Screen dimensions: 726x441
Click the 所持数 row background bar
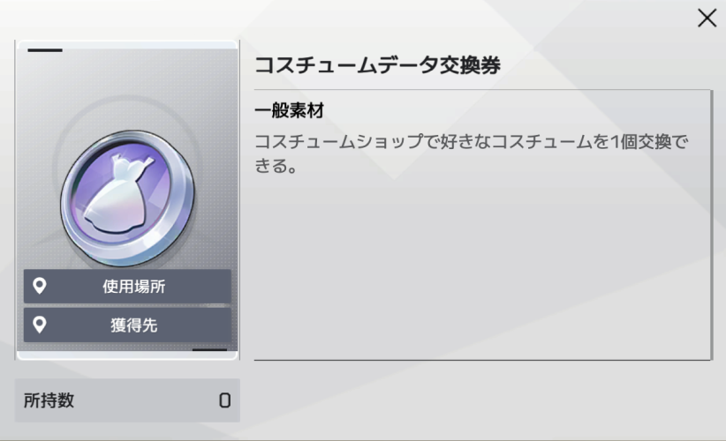tap(127, 400)
